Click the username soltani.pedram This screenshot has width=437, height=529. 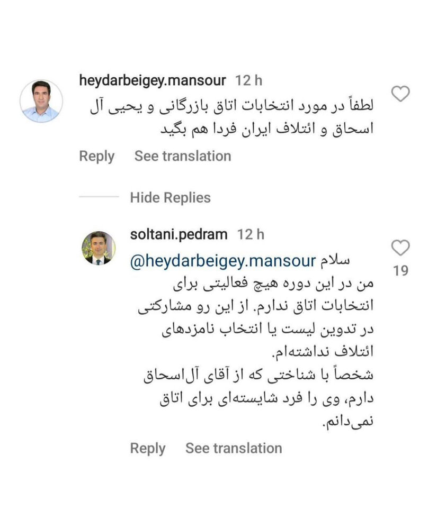click(180, 234)
